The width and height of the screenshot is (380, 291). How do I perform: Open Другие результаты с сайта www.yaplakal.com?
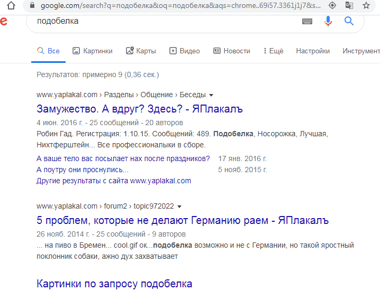pyautogui.click(x=114, y=181)
